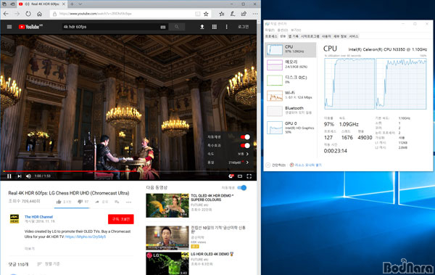Pause the YouTube video

(9, 176)
